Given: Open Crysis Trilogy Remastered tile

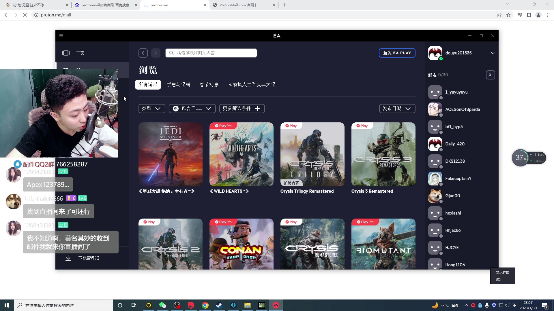Looking at the screenshot, I should point(312,154).
